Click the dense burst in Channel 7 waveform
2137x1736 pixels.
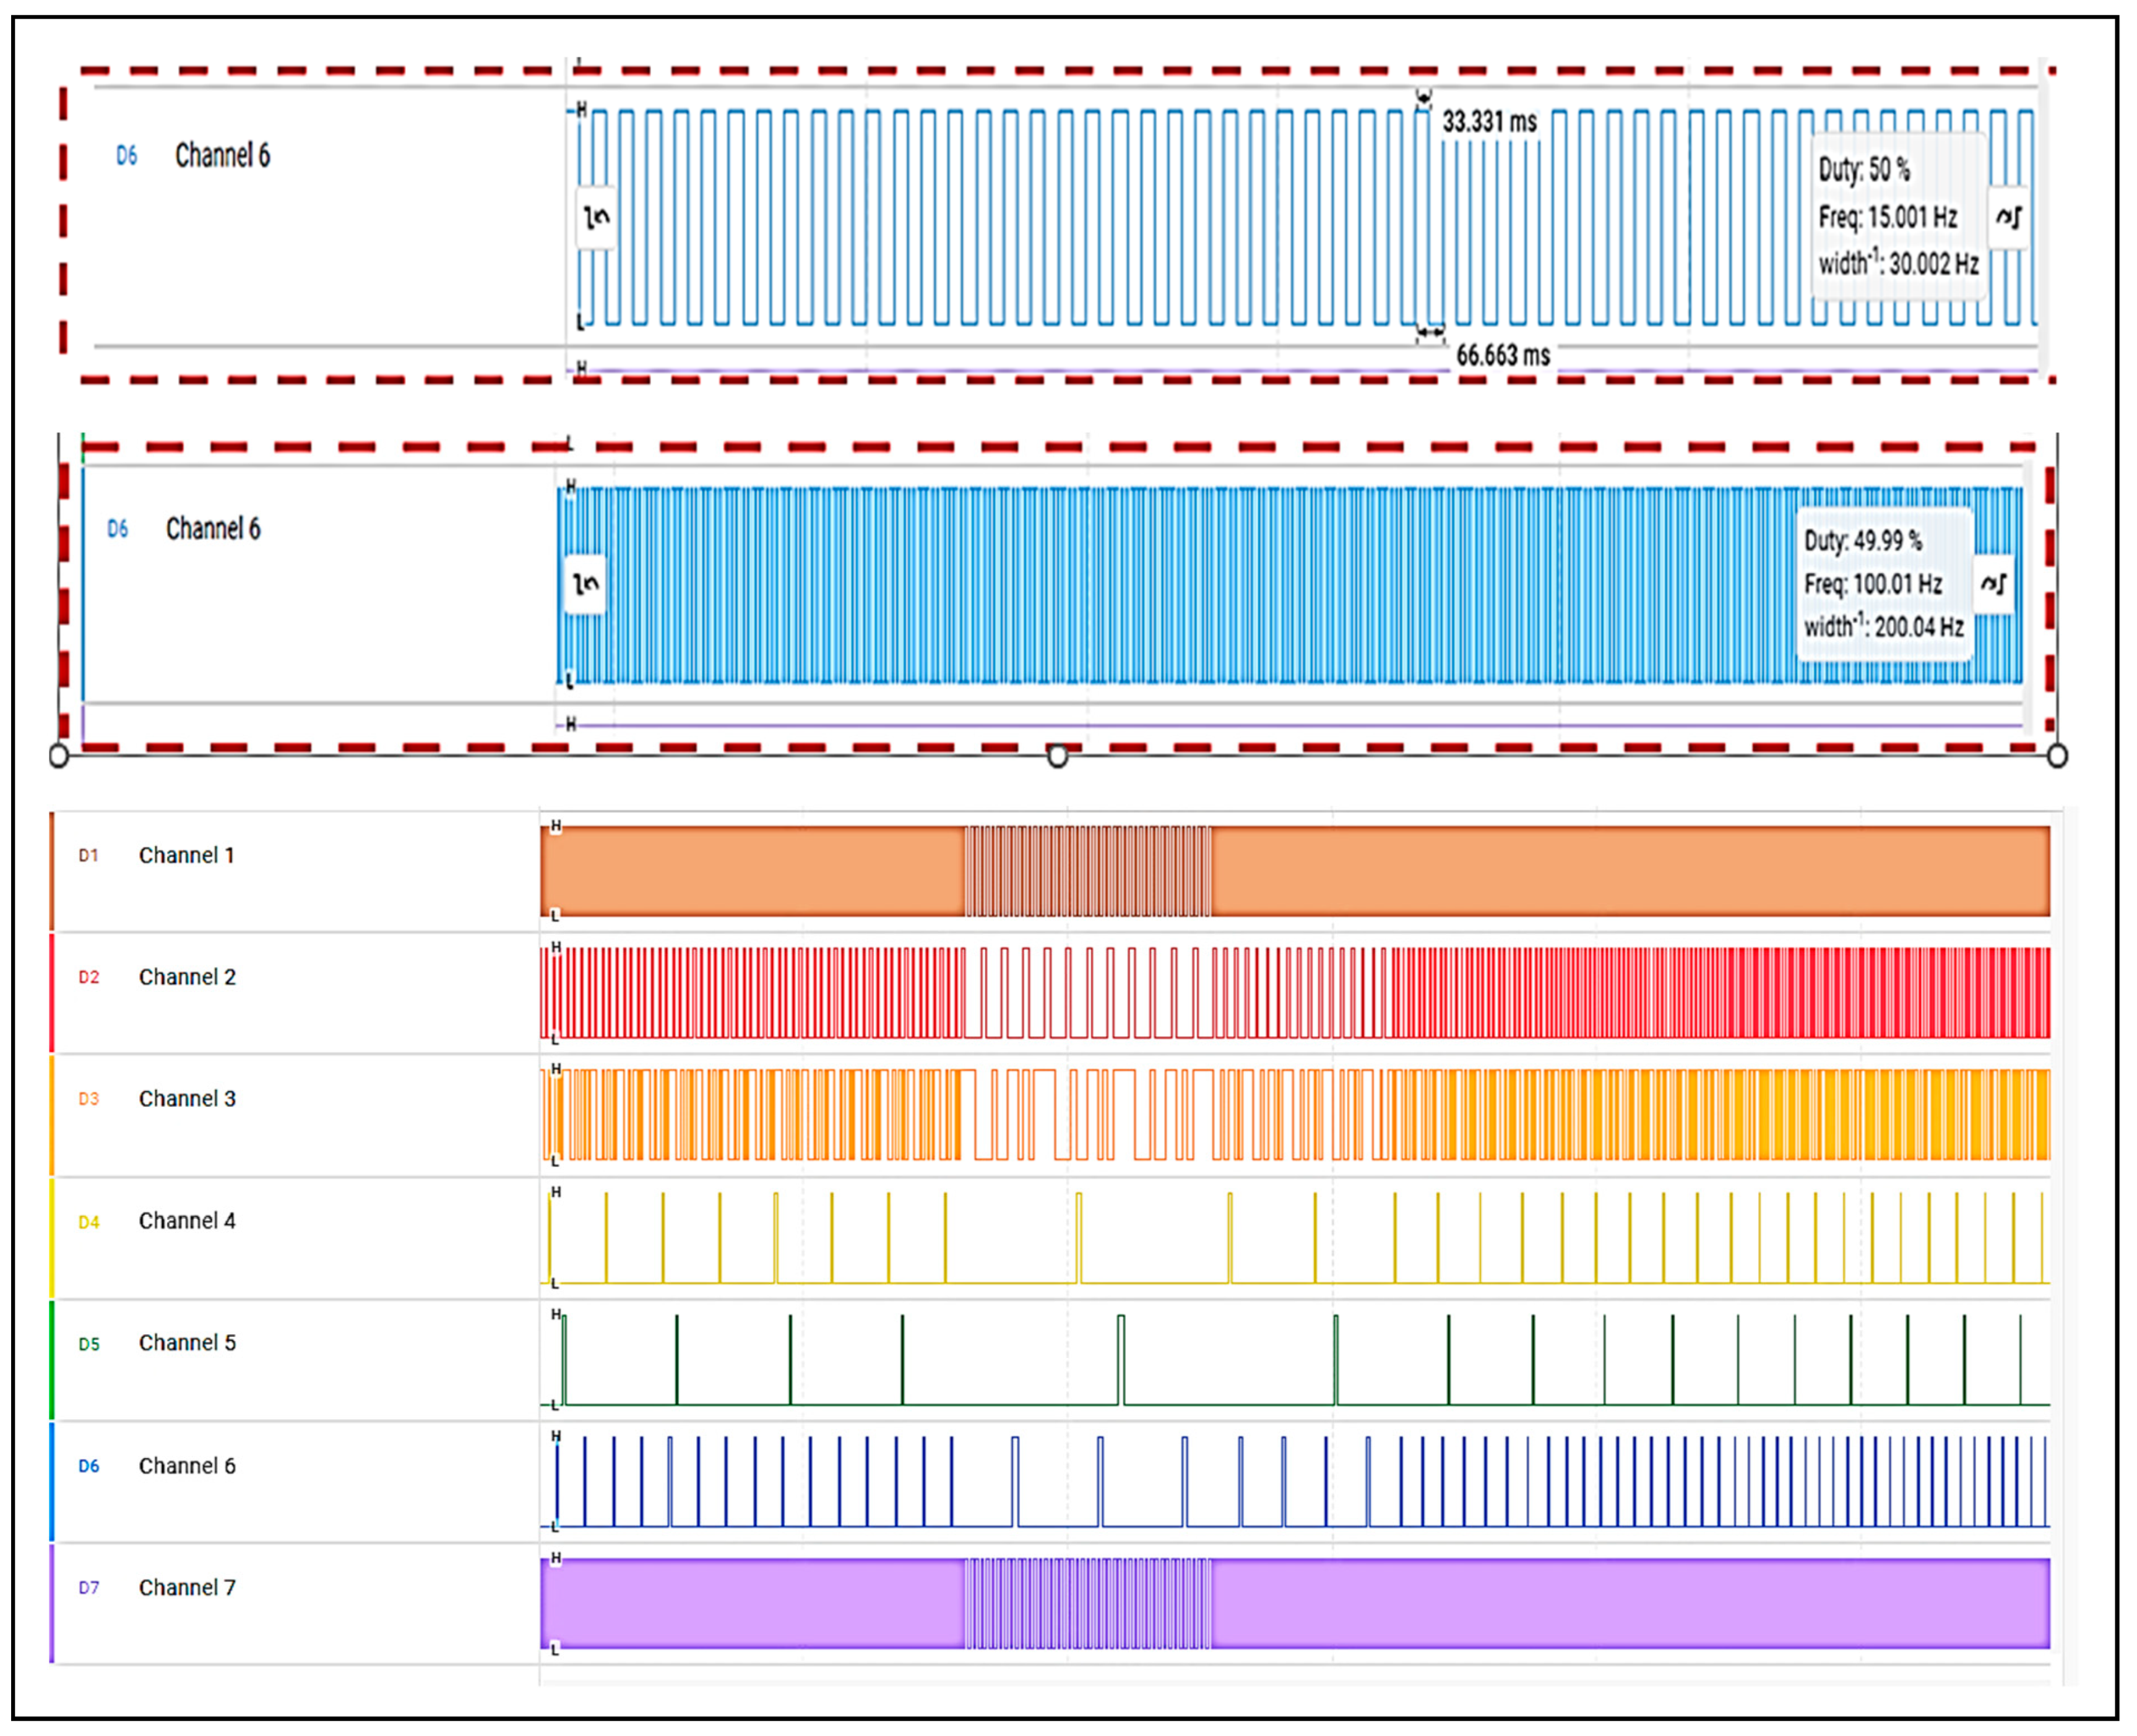[1087, 1603]
